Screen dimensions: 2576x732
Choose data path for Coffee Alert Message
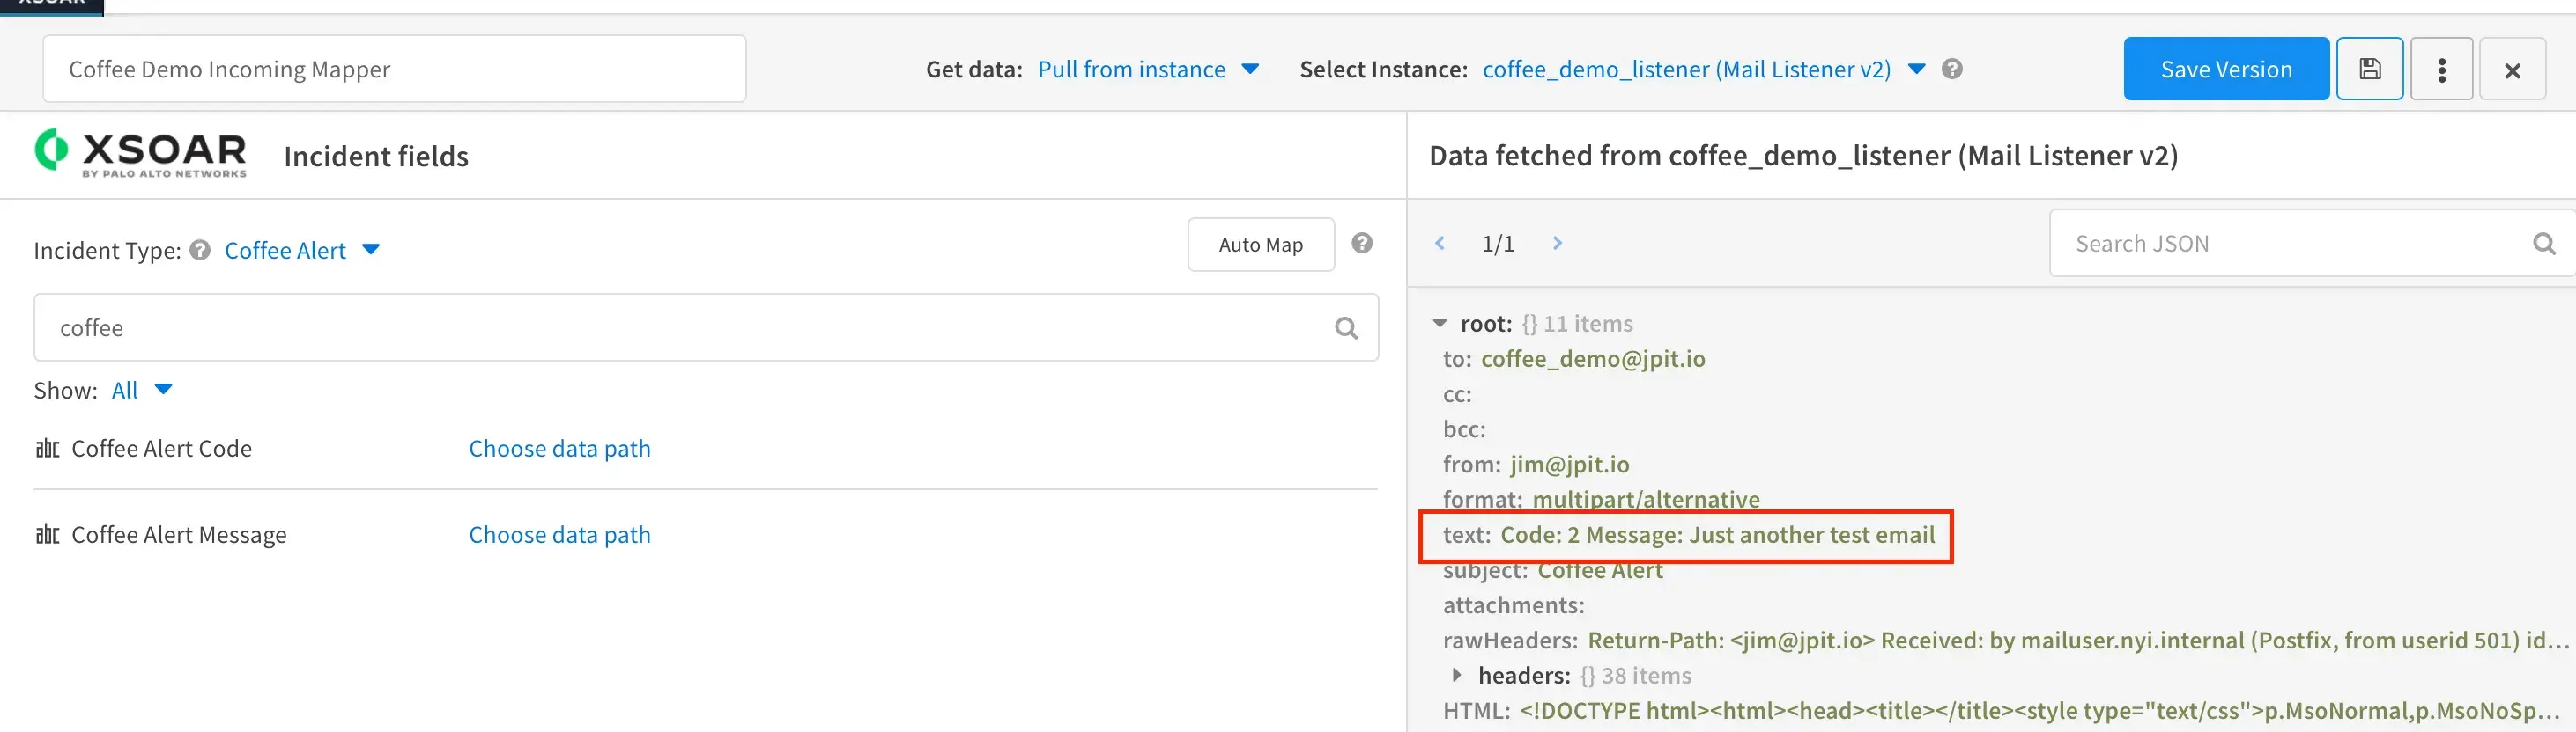(x=560, y=534)
